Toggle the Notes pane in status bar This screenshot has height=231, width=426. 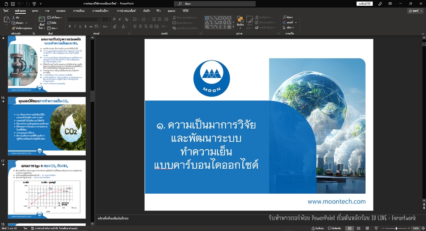tap(318, 228)
